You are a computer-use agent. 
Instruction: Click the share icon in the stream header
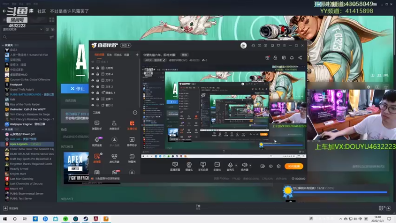pos(300,57)
